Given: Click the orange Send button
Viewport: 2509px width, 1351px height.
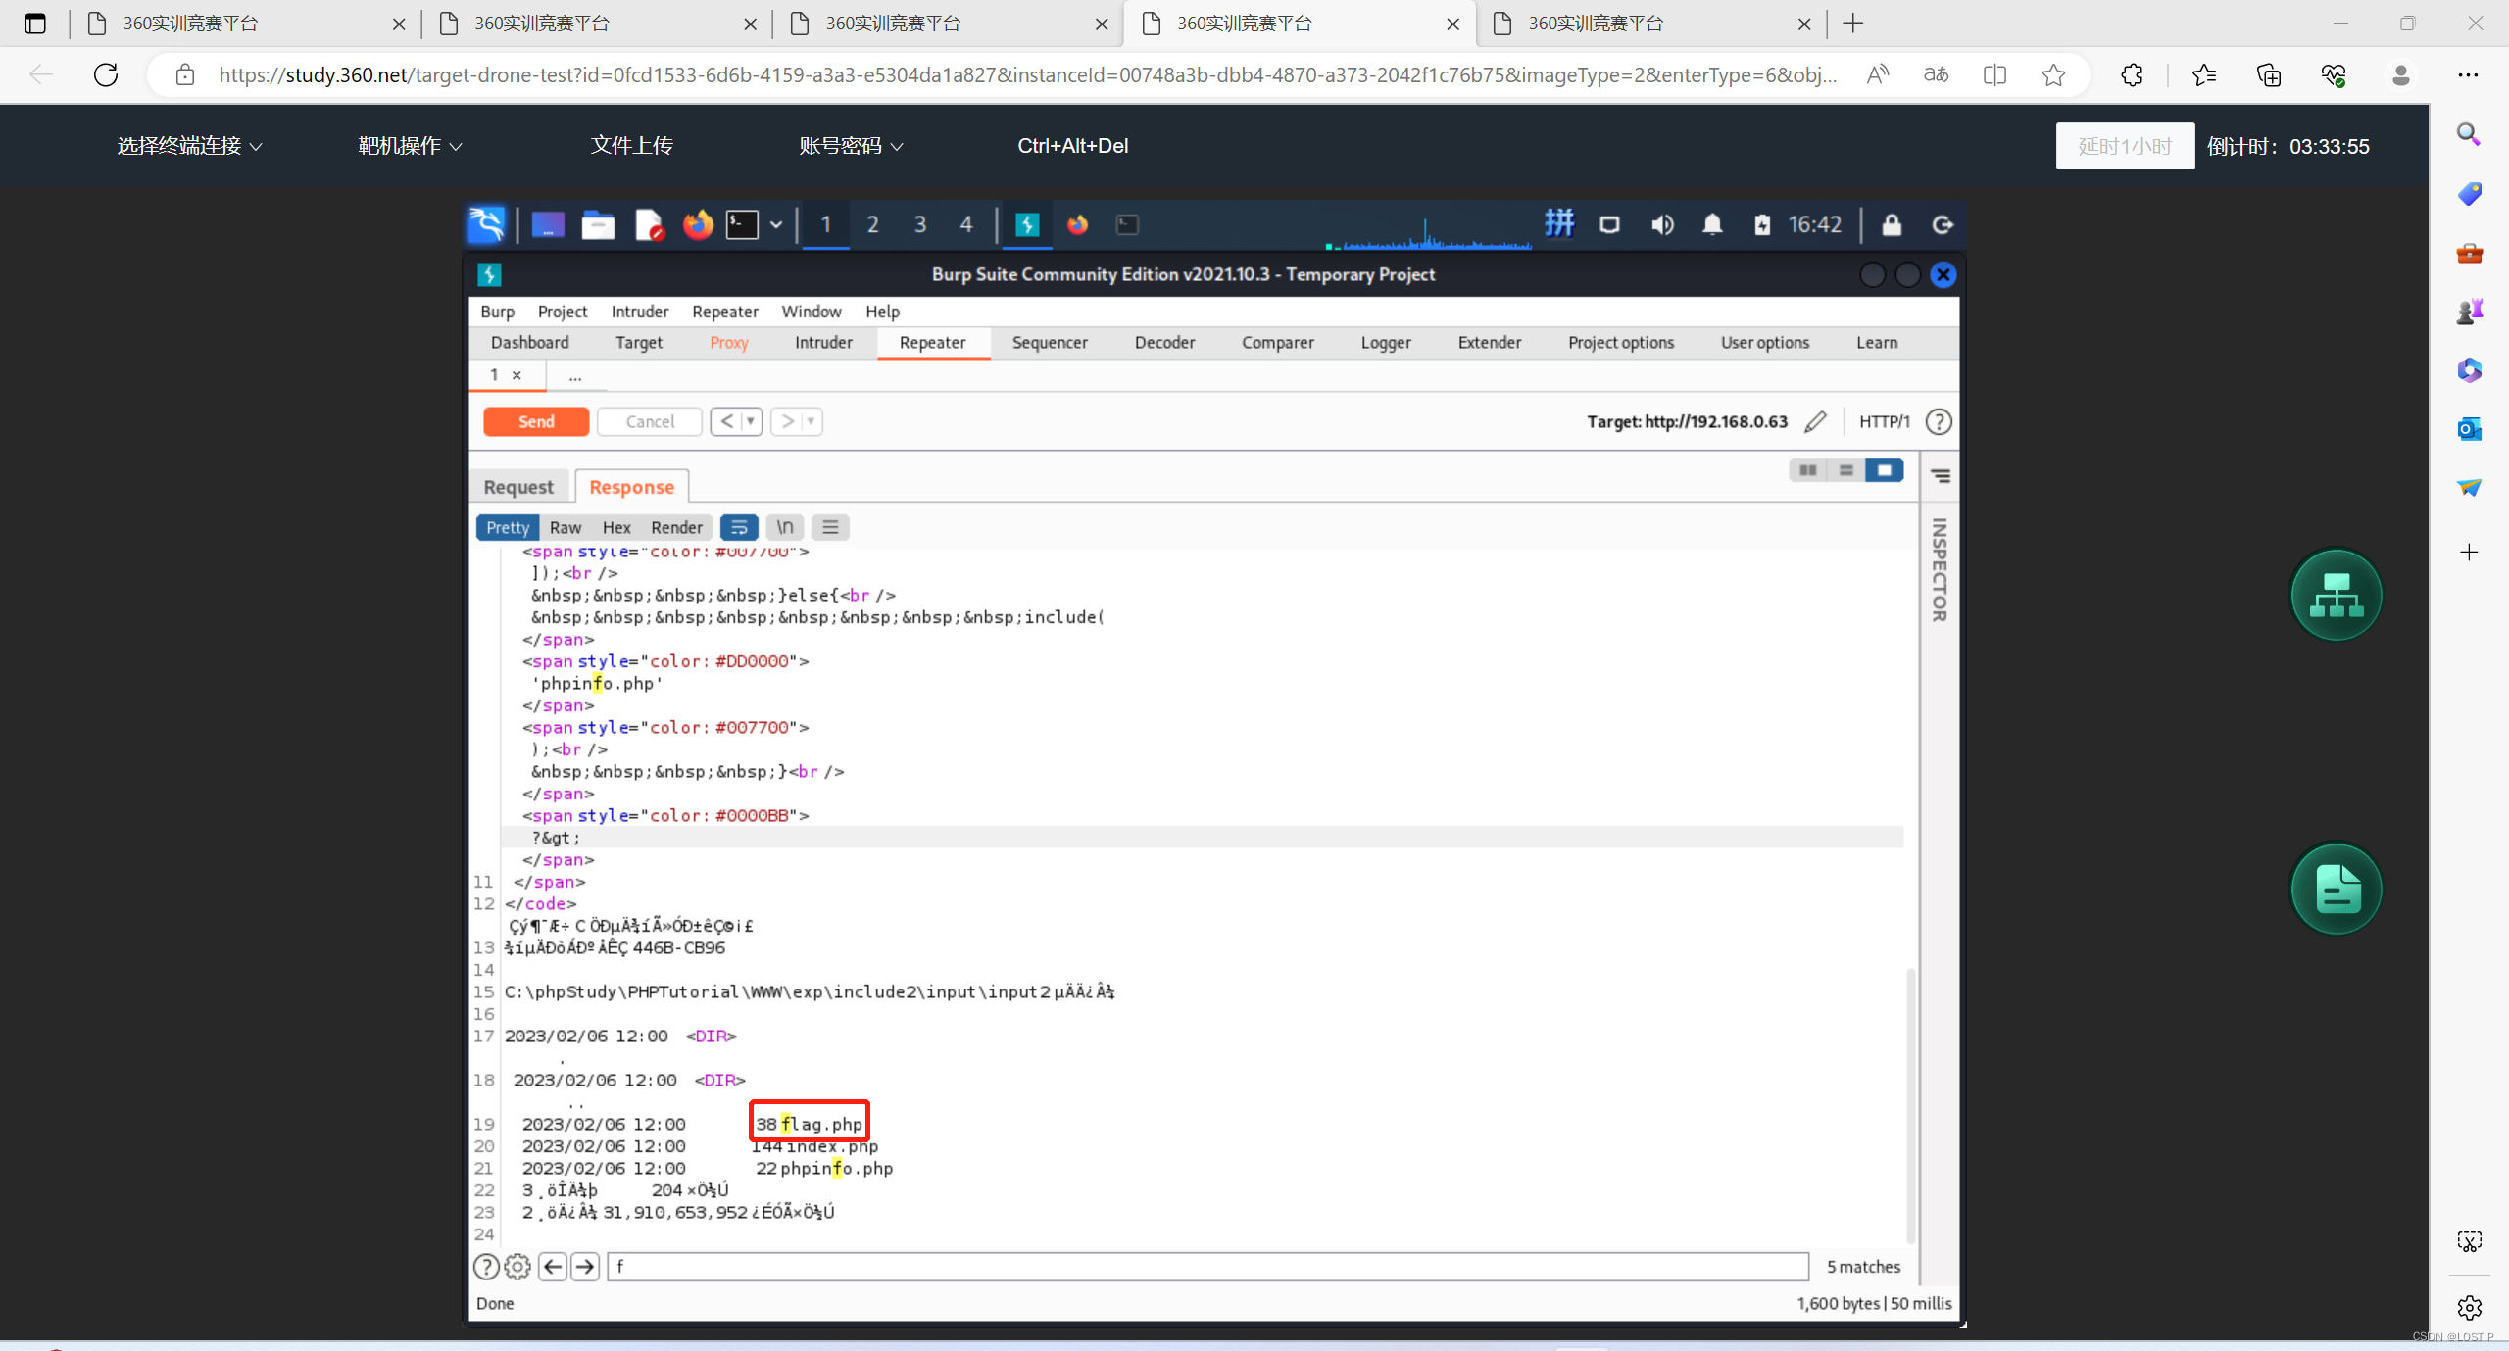Looking at the screenshot, I should click(536, 421).
